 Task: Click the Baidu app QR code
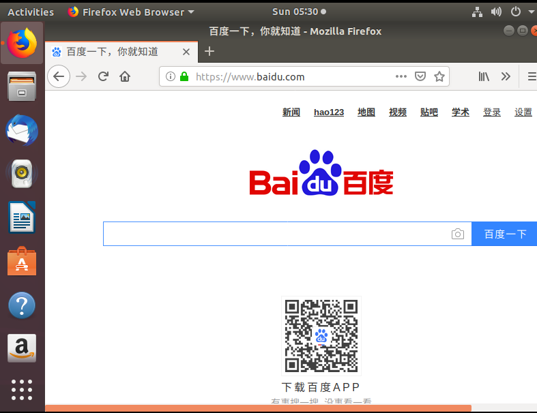(x=321, y=336)
